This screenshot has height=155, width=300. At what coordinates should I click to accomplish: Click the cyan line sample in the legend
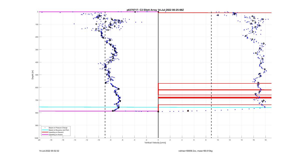(x=44, y=130)
